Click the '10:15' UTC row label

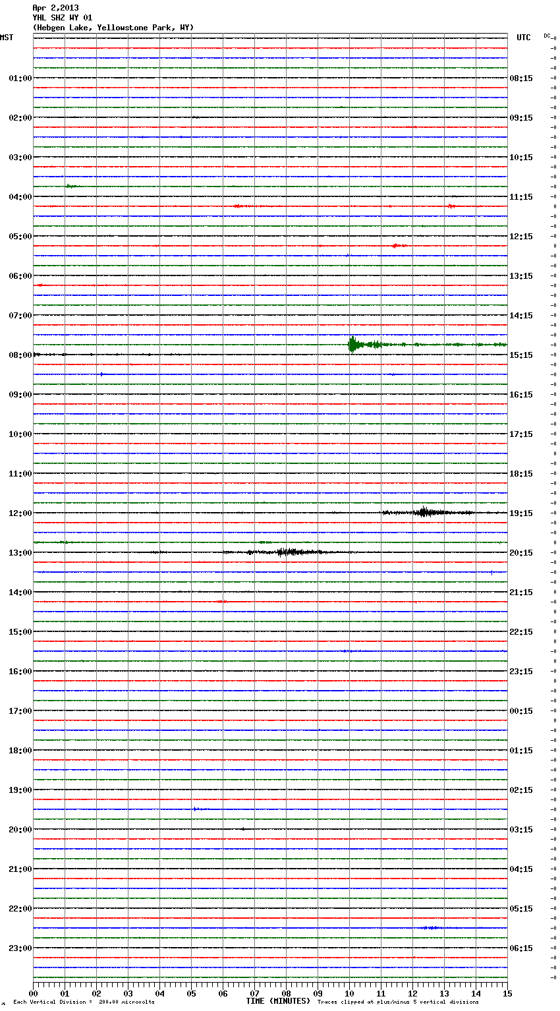pyautogui.click(x=521, y=158)
